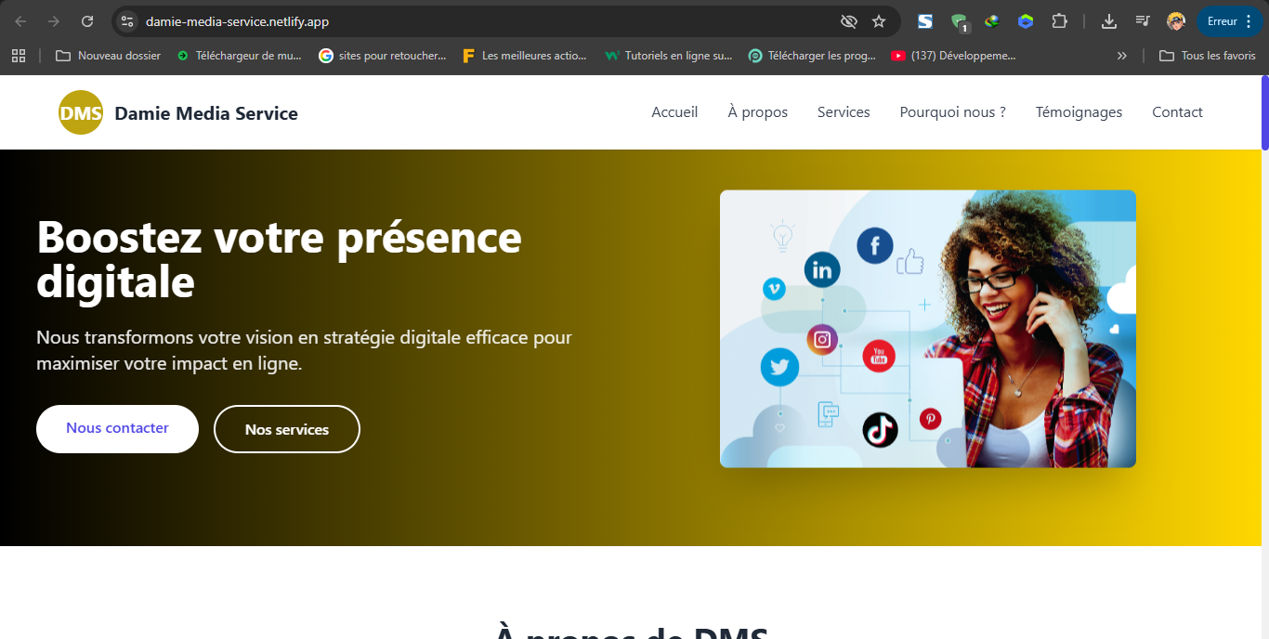The height and width of the screenshot is (639, 1269).
Task: Click the Facebook icon in hero image
Action: (x=875, y=246)
